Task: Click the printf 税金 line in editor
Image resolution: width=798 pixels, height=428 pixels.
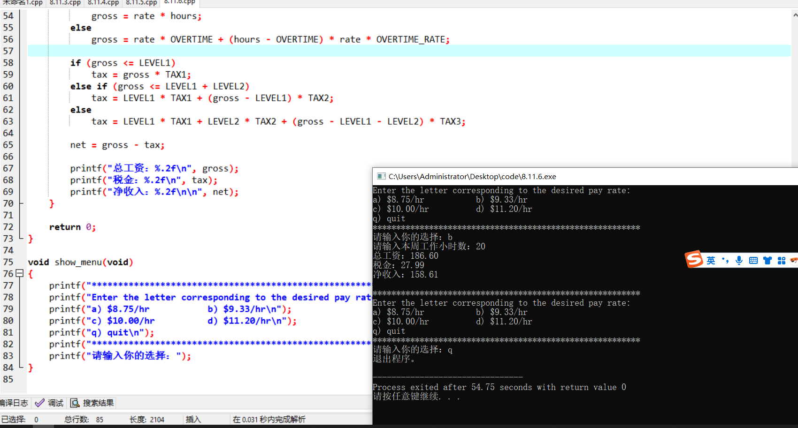Action: coord(144,180)
